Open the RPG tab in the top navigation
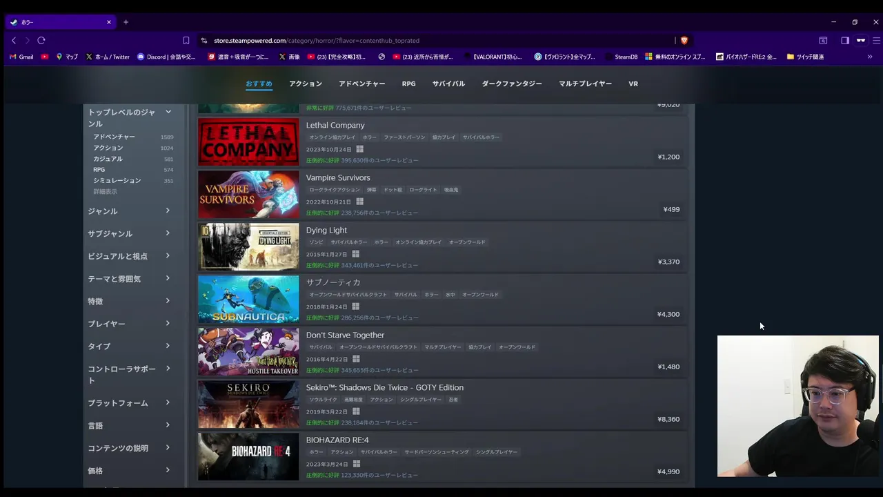The width and height of the screenshot is (883, 497). 408,84
